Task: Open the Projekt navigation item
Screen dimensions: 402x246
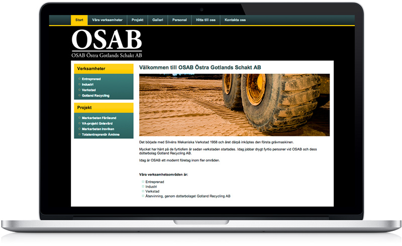Action: (x=137, y=20)
